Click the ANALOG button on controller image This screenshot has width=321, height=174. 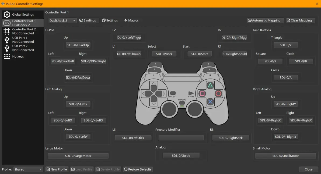coord(182,103)
